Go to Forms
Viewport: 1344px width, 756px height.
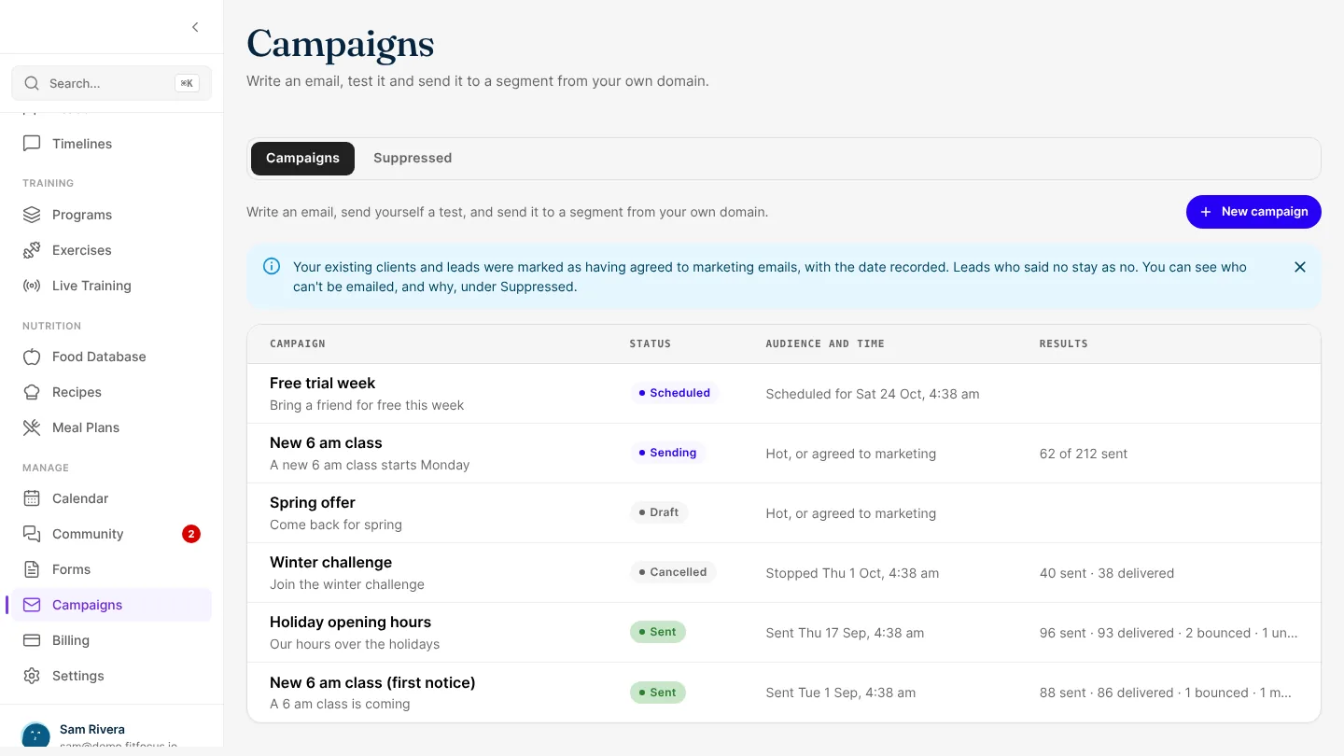pyautogui.click(x=112, y=569)
